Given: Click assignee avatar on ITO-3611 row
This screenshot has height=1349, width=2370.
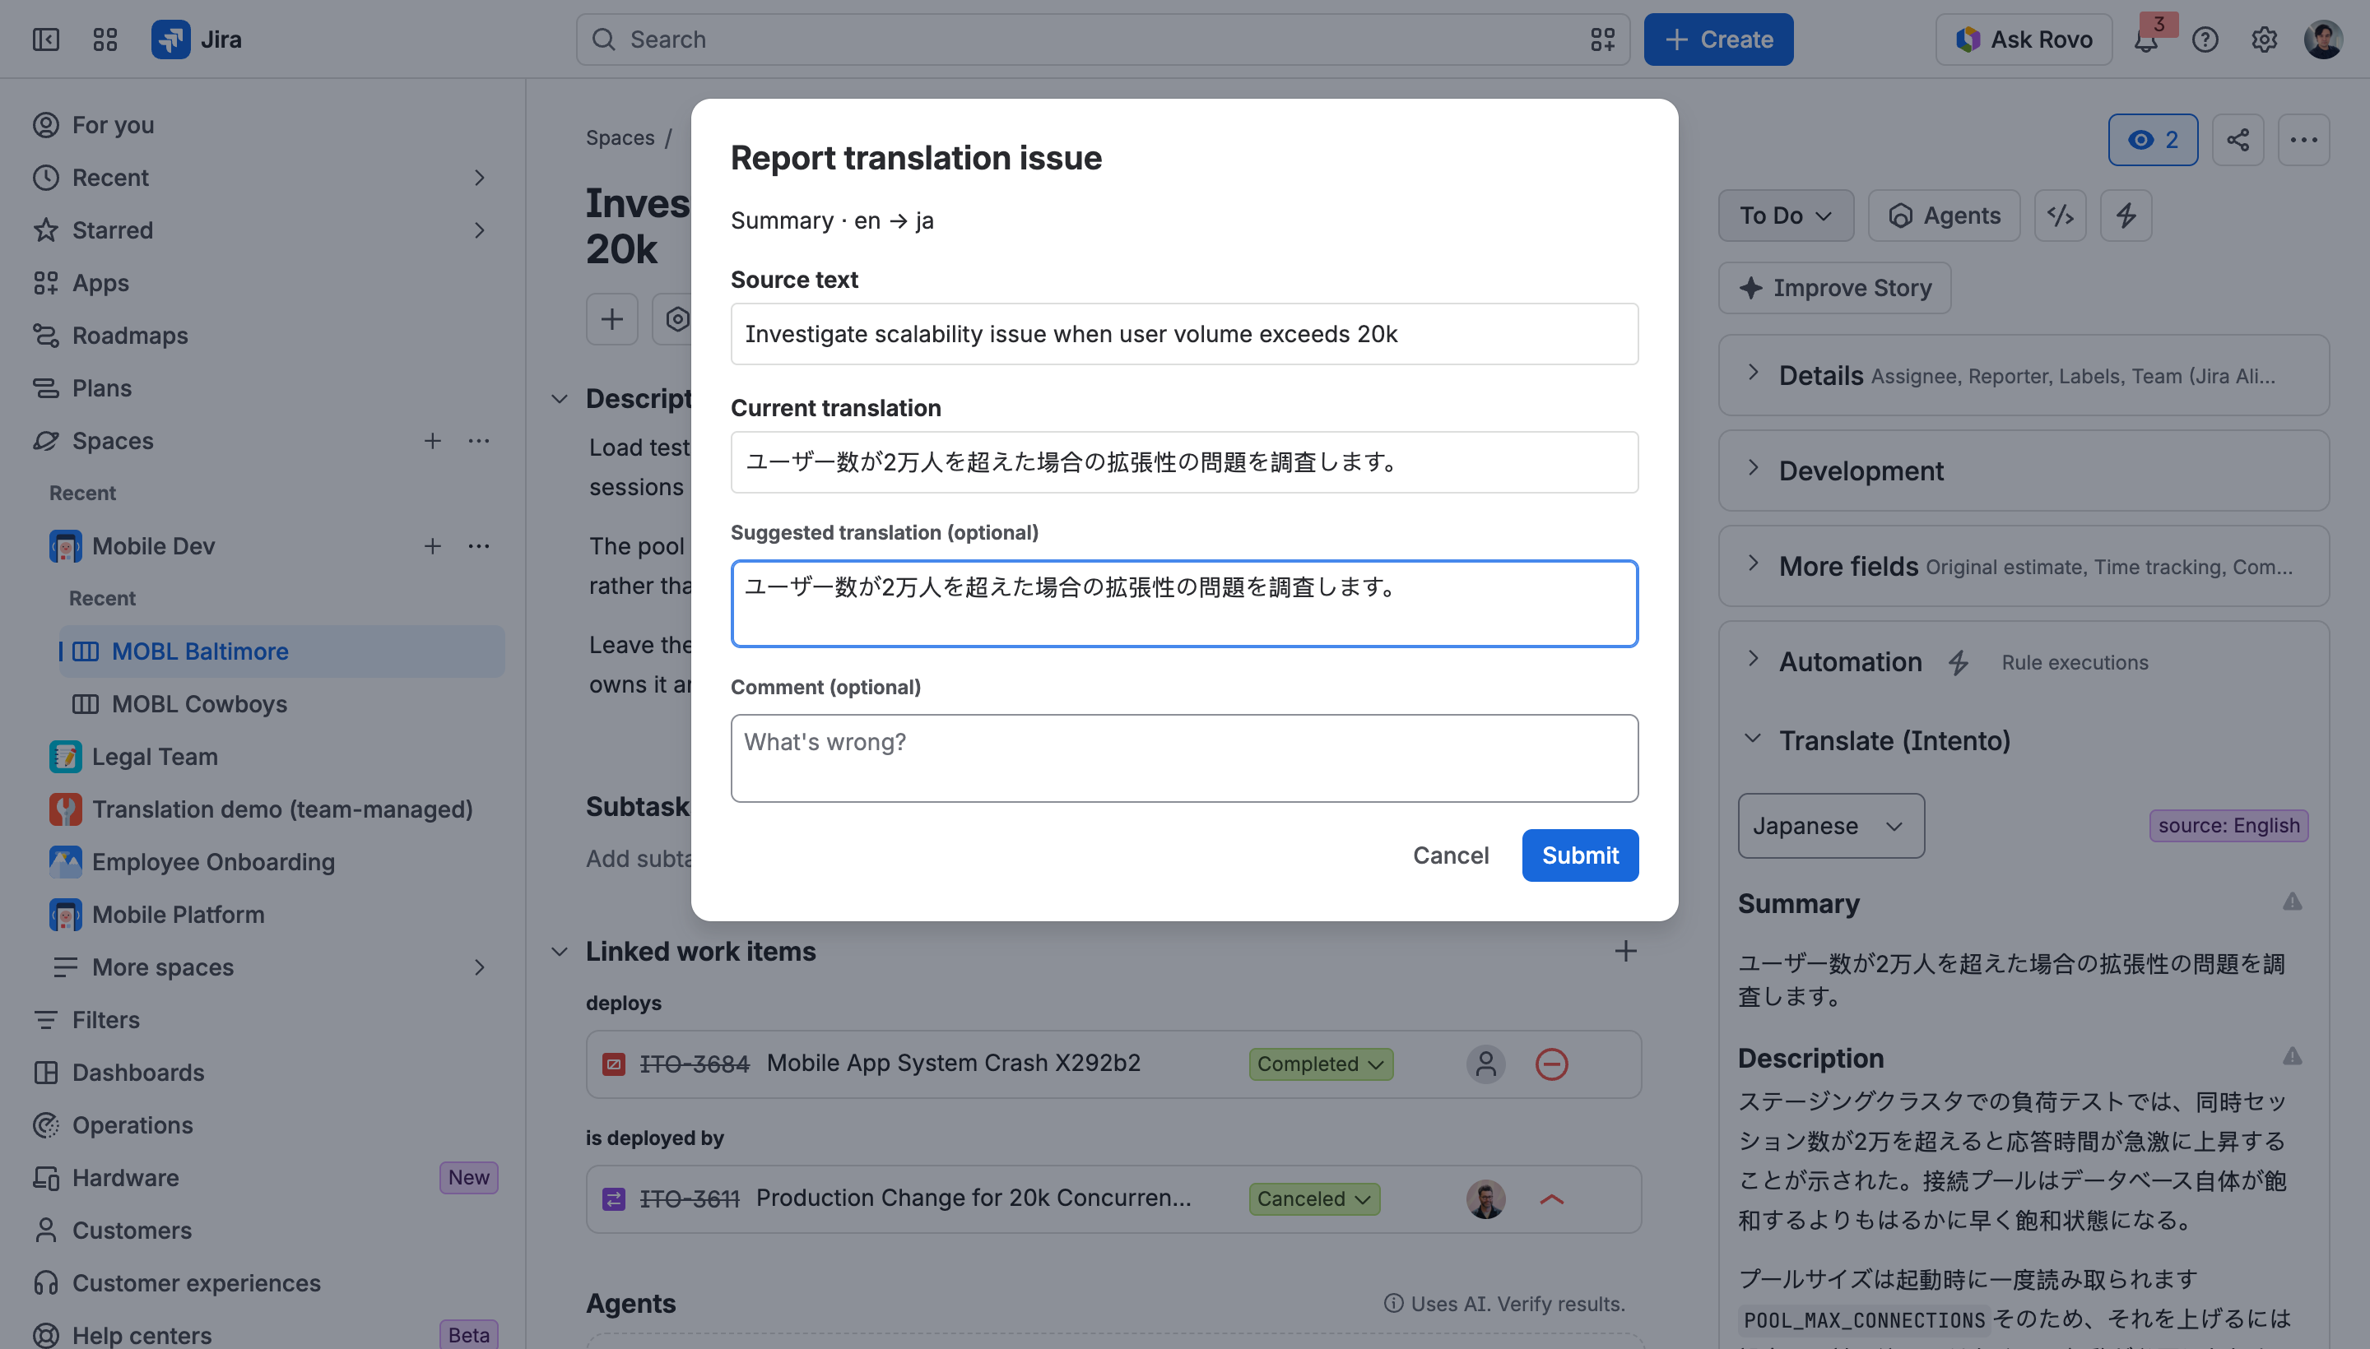Looking at the screenshot, I should click(x=1485, y=1199).
